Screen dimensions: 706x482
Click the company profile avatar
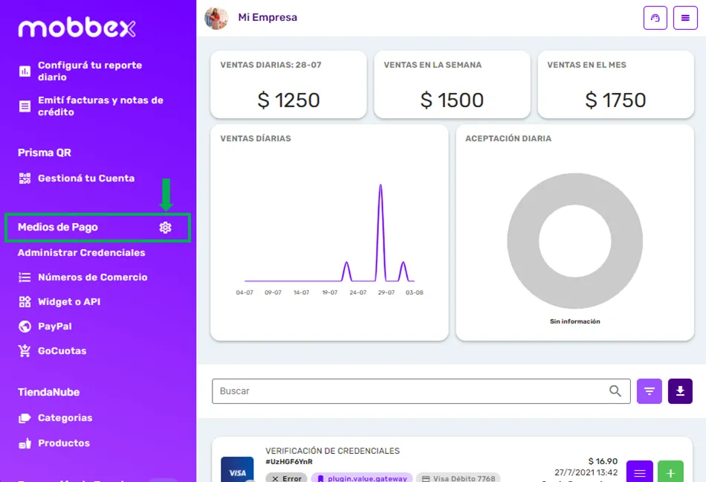[216, 18]
